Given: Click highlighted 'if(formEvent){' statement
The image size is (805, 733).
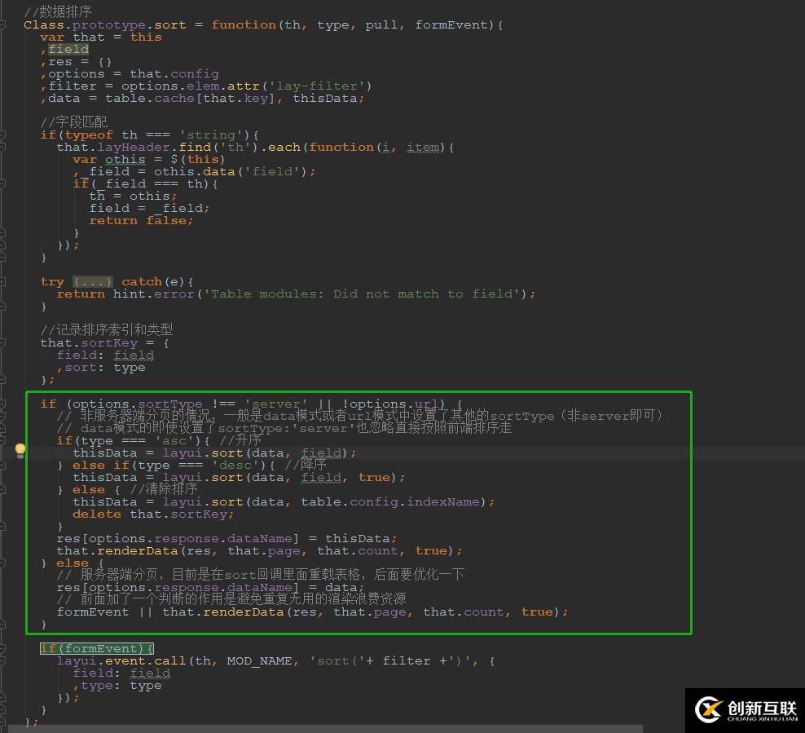Looking at the screenshot, I should click(97, 649).
